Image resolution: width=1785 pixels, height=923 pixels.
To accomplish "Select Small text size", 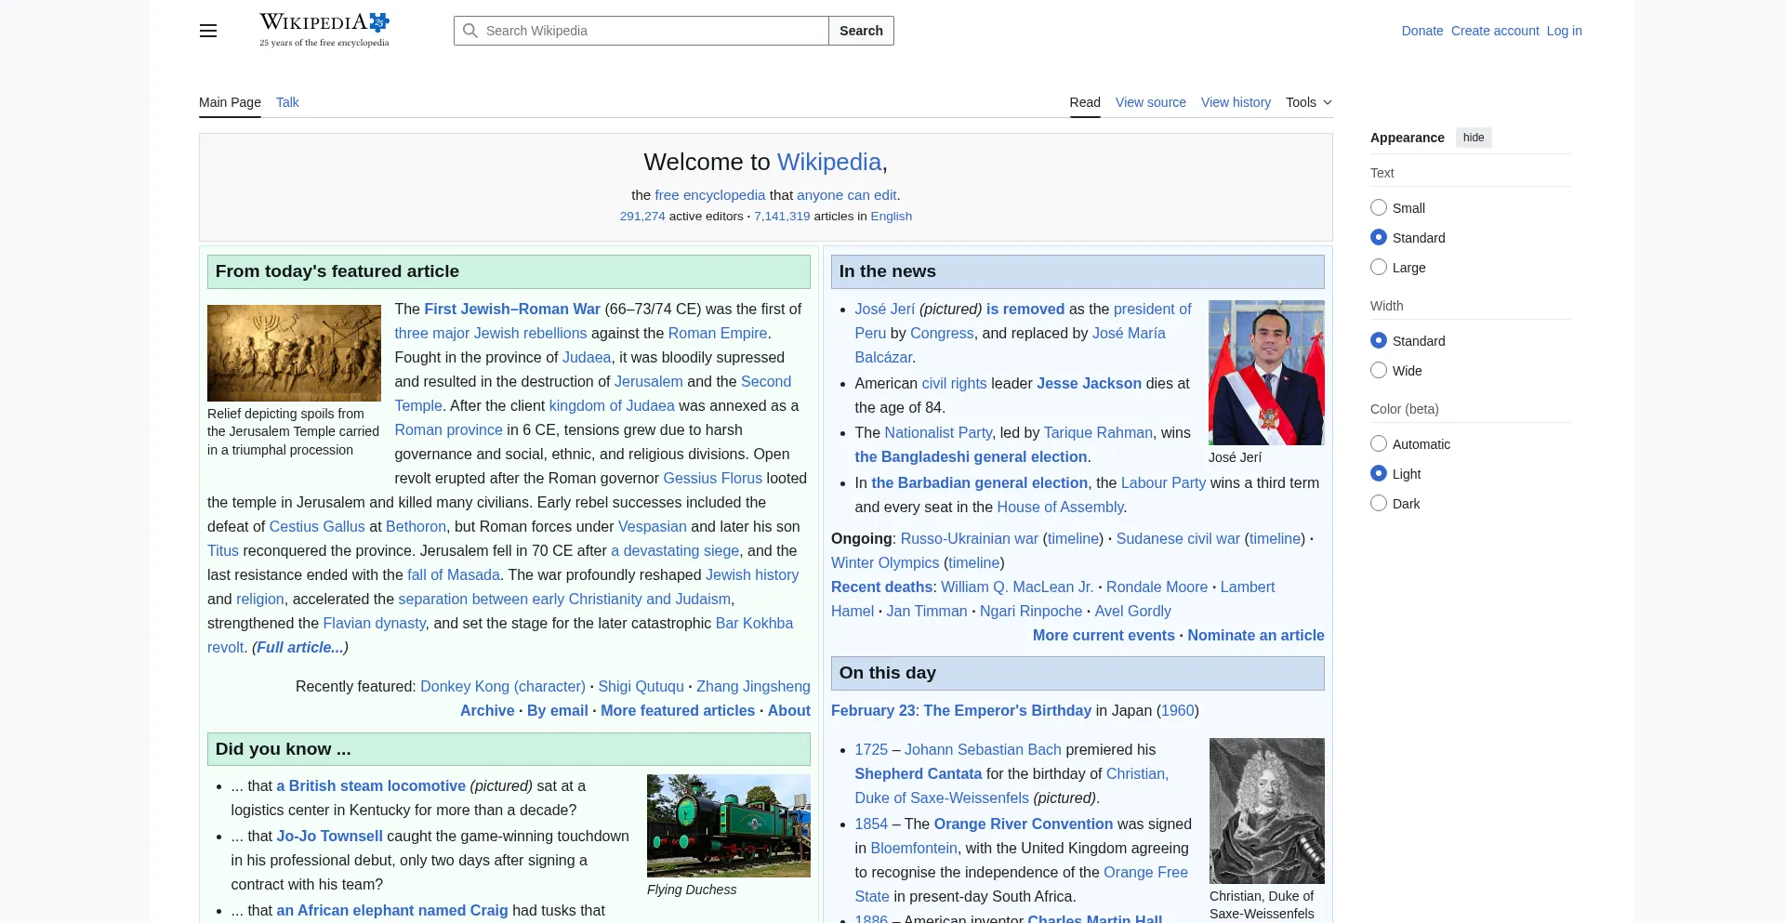I will point(1379,208).
